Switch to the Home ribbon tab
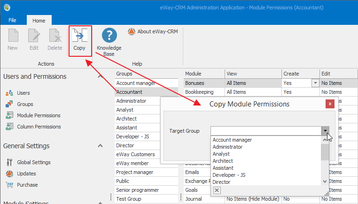 click(x=39, y=21)
